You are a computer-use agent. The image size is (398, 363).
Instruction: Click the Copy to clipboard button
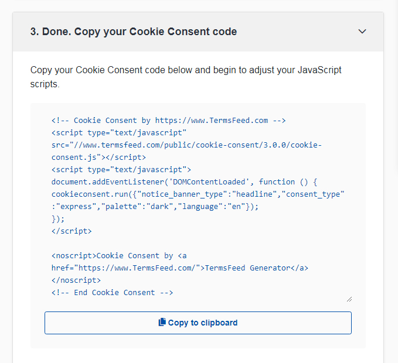(198, 323)
